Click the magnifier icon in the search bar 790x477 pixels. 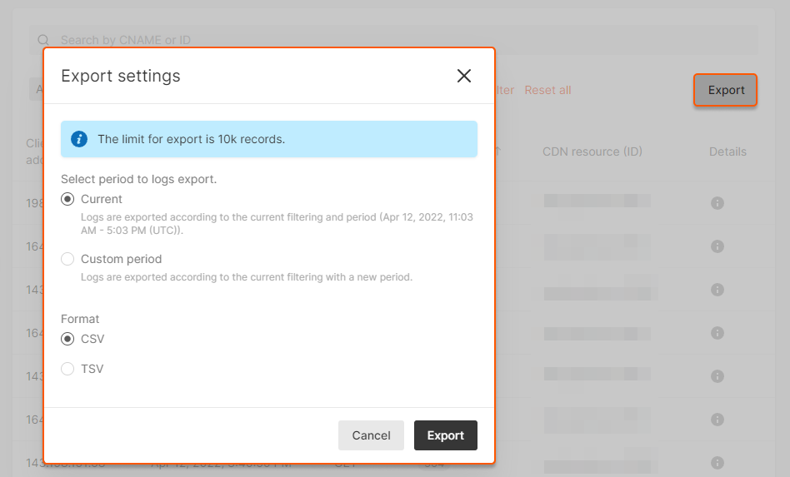point(43,40)
